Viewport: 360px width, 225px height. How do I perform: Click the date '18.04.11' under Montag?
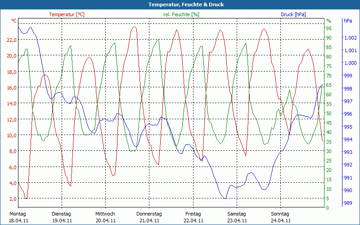coord(18,221)
